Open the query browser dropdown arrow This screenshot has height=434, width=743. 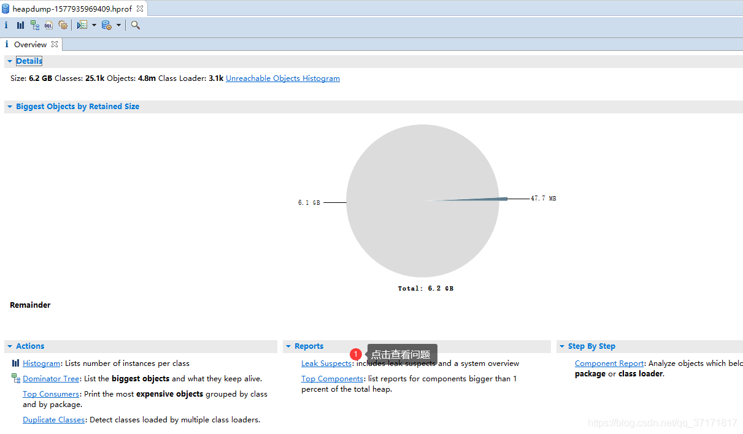coord(118,25)
